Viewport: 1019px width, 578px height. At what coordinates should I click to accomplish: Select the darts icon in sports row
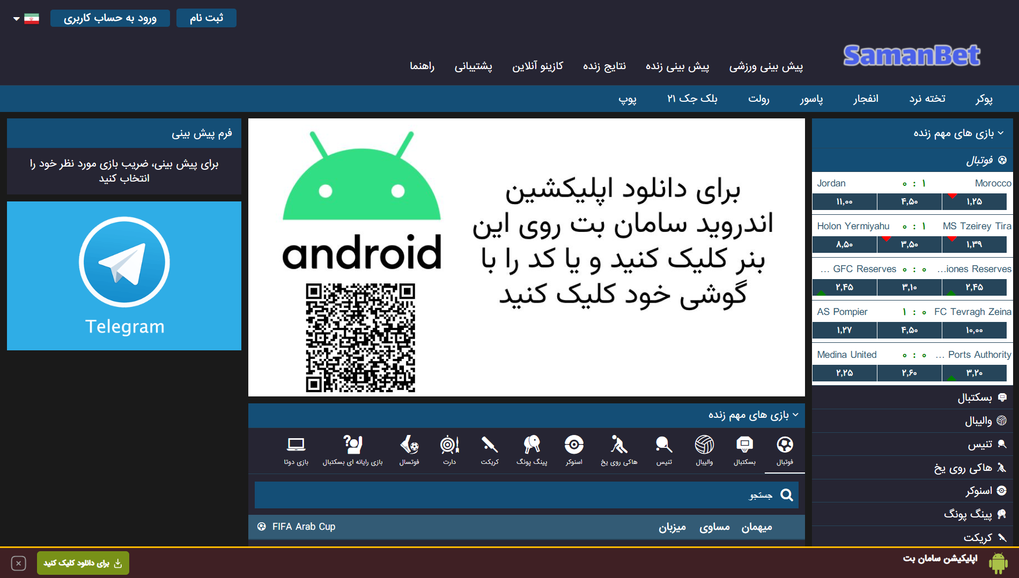(x=449, y=445)
